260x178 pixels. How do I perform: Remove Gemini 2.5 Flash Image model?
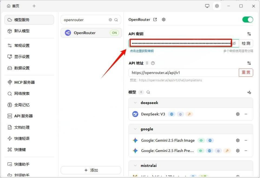[x=246, y=140]
